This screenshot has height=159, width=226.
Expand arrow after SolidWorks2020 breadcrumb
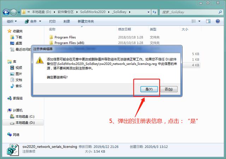click(109, 12)
